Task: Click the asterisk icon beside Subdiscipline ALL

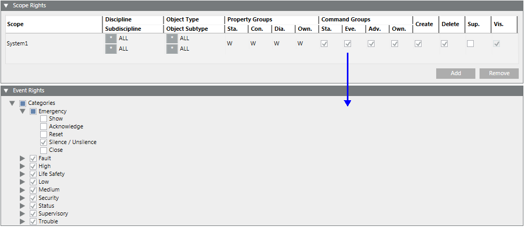Action: coord(110,49)
